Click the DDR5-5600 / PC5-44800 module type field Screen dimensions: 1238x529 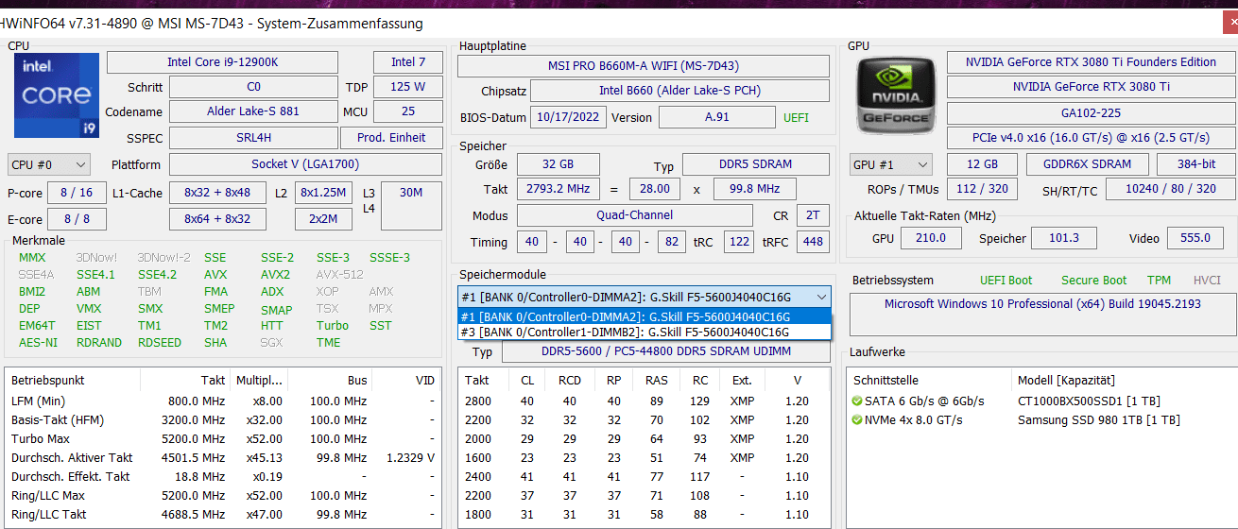click(x=665, y=351)
